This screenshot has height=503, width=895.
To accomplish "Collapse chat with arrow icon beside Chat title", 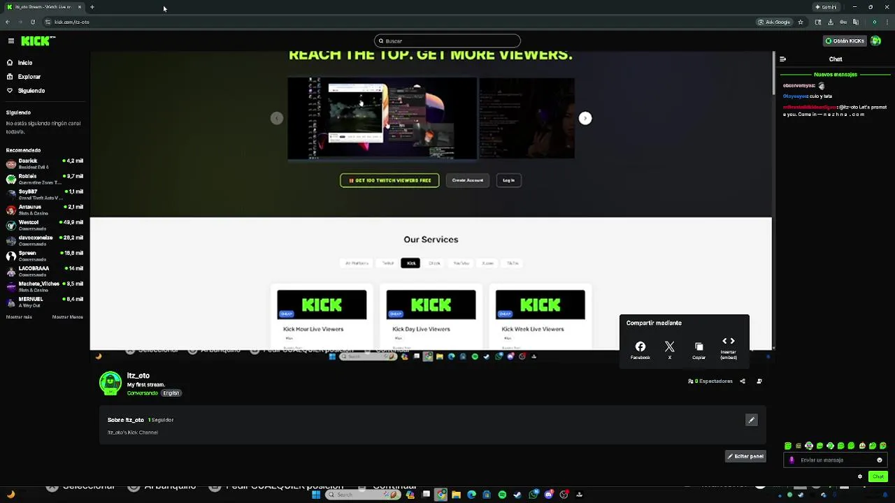I will [x=783, y=59].
